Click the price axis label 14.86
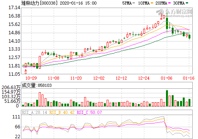 point(14,33)
